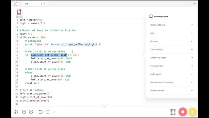The height and width of the screenshot is (118, 209).
Task: Click the console drawer handle at bottom
Action: [x=104, y=107]
